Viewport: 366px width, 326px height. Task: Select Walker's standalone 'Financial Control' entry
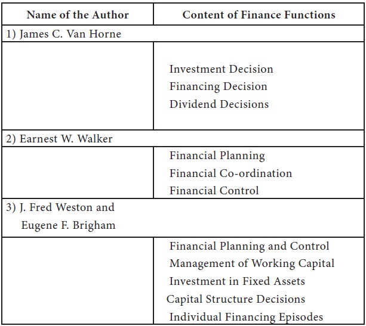[x=214, y=191]
